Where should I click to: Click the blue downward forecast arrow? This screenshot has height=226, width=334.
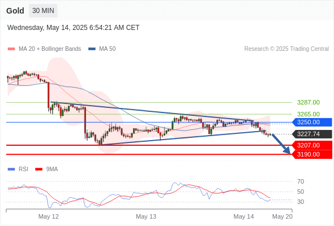(281, 144)
